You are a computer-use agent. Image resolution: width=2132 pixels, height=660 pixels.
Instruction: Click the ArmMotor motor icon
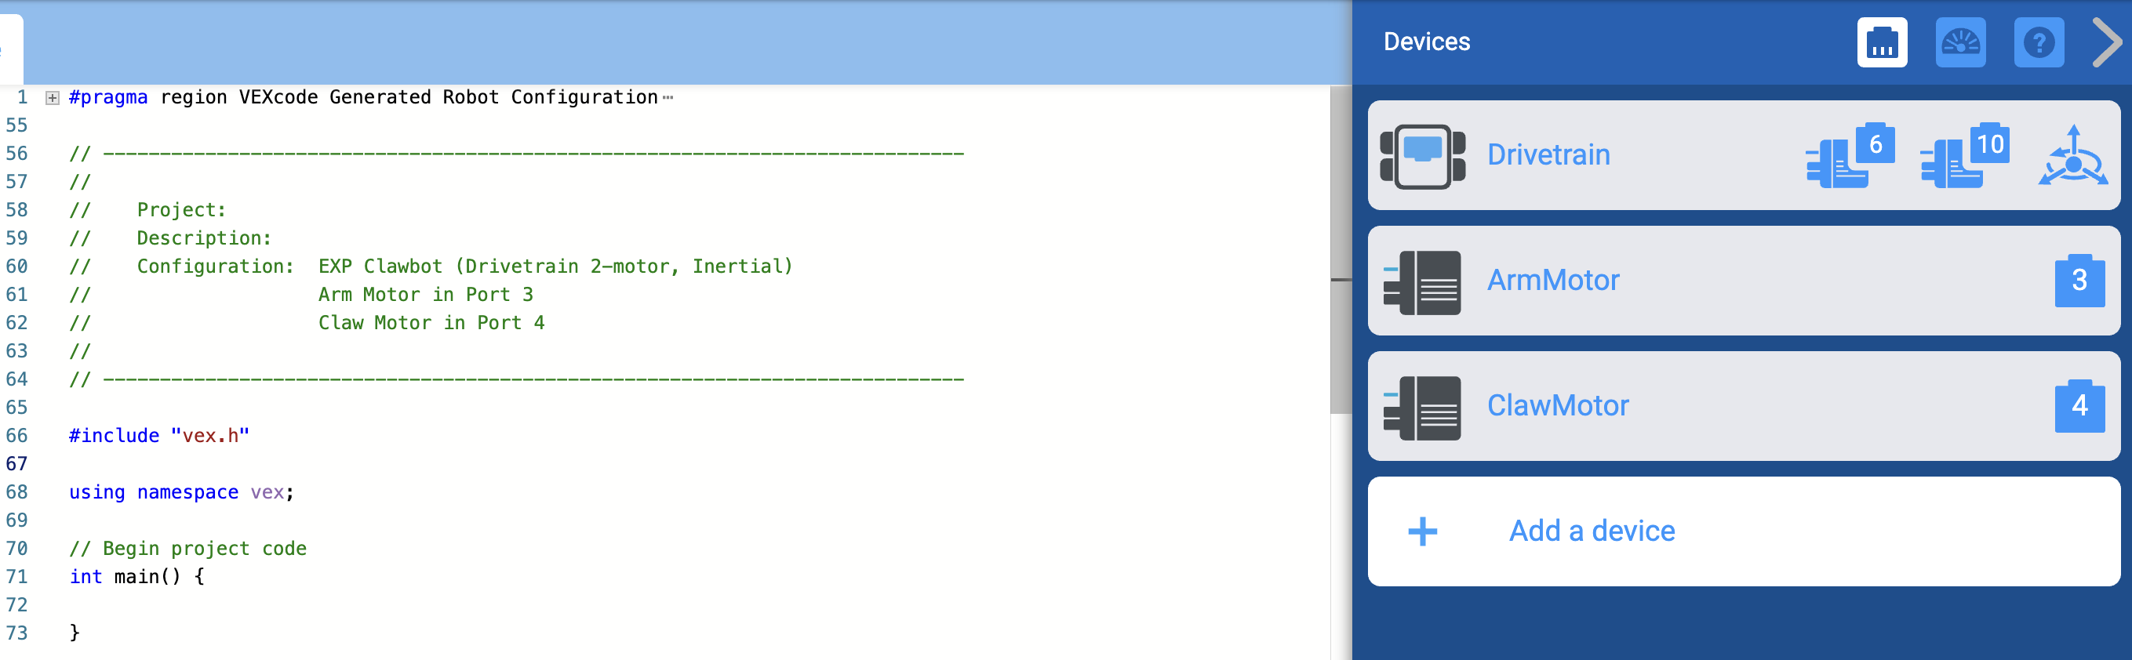point(1422,282)
